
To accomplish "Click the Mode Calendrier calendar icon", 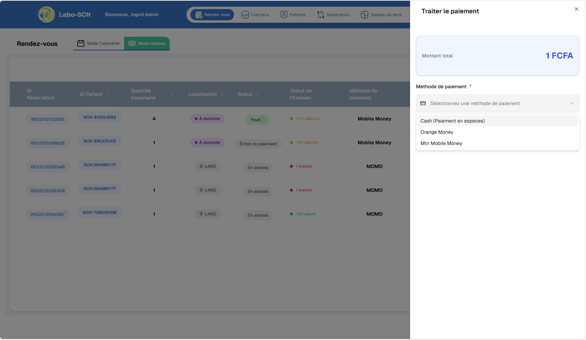I will pyautogui.click(x=81, y=43).
